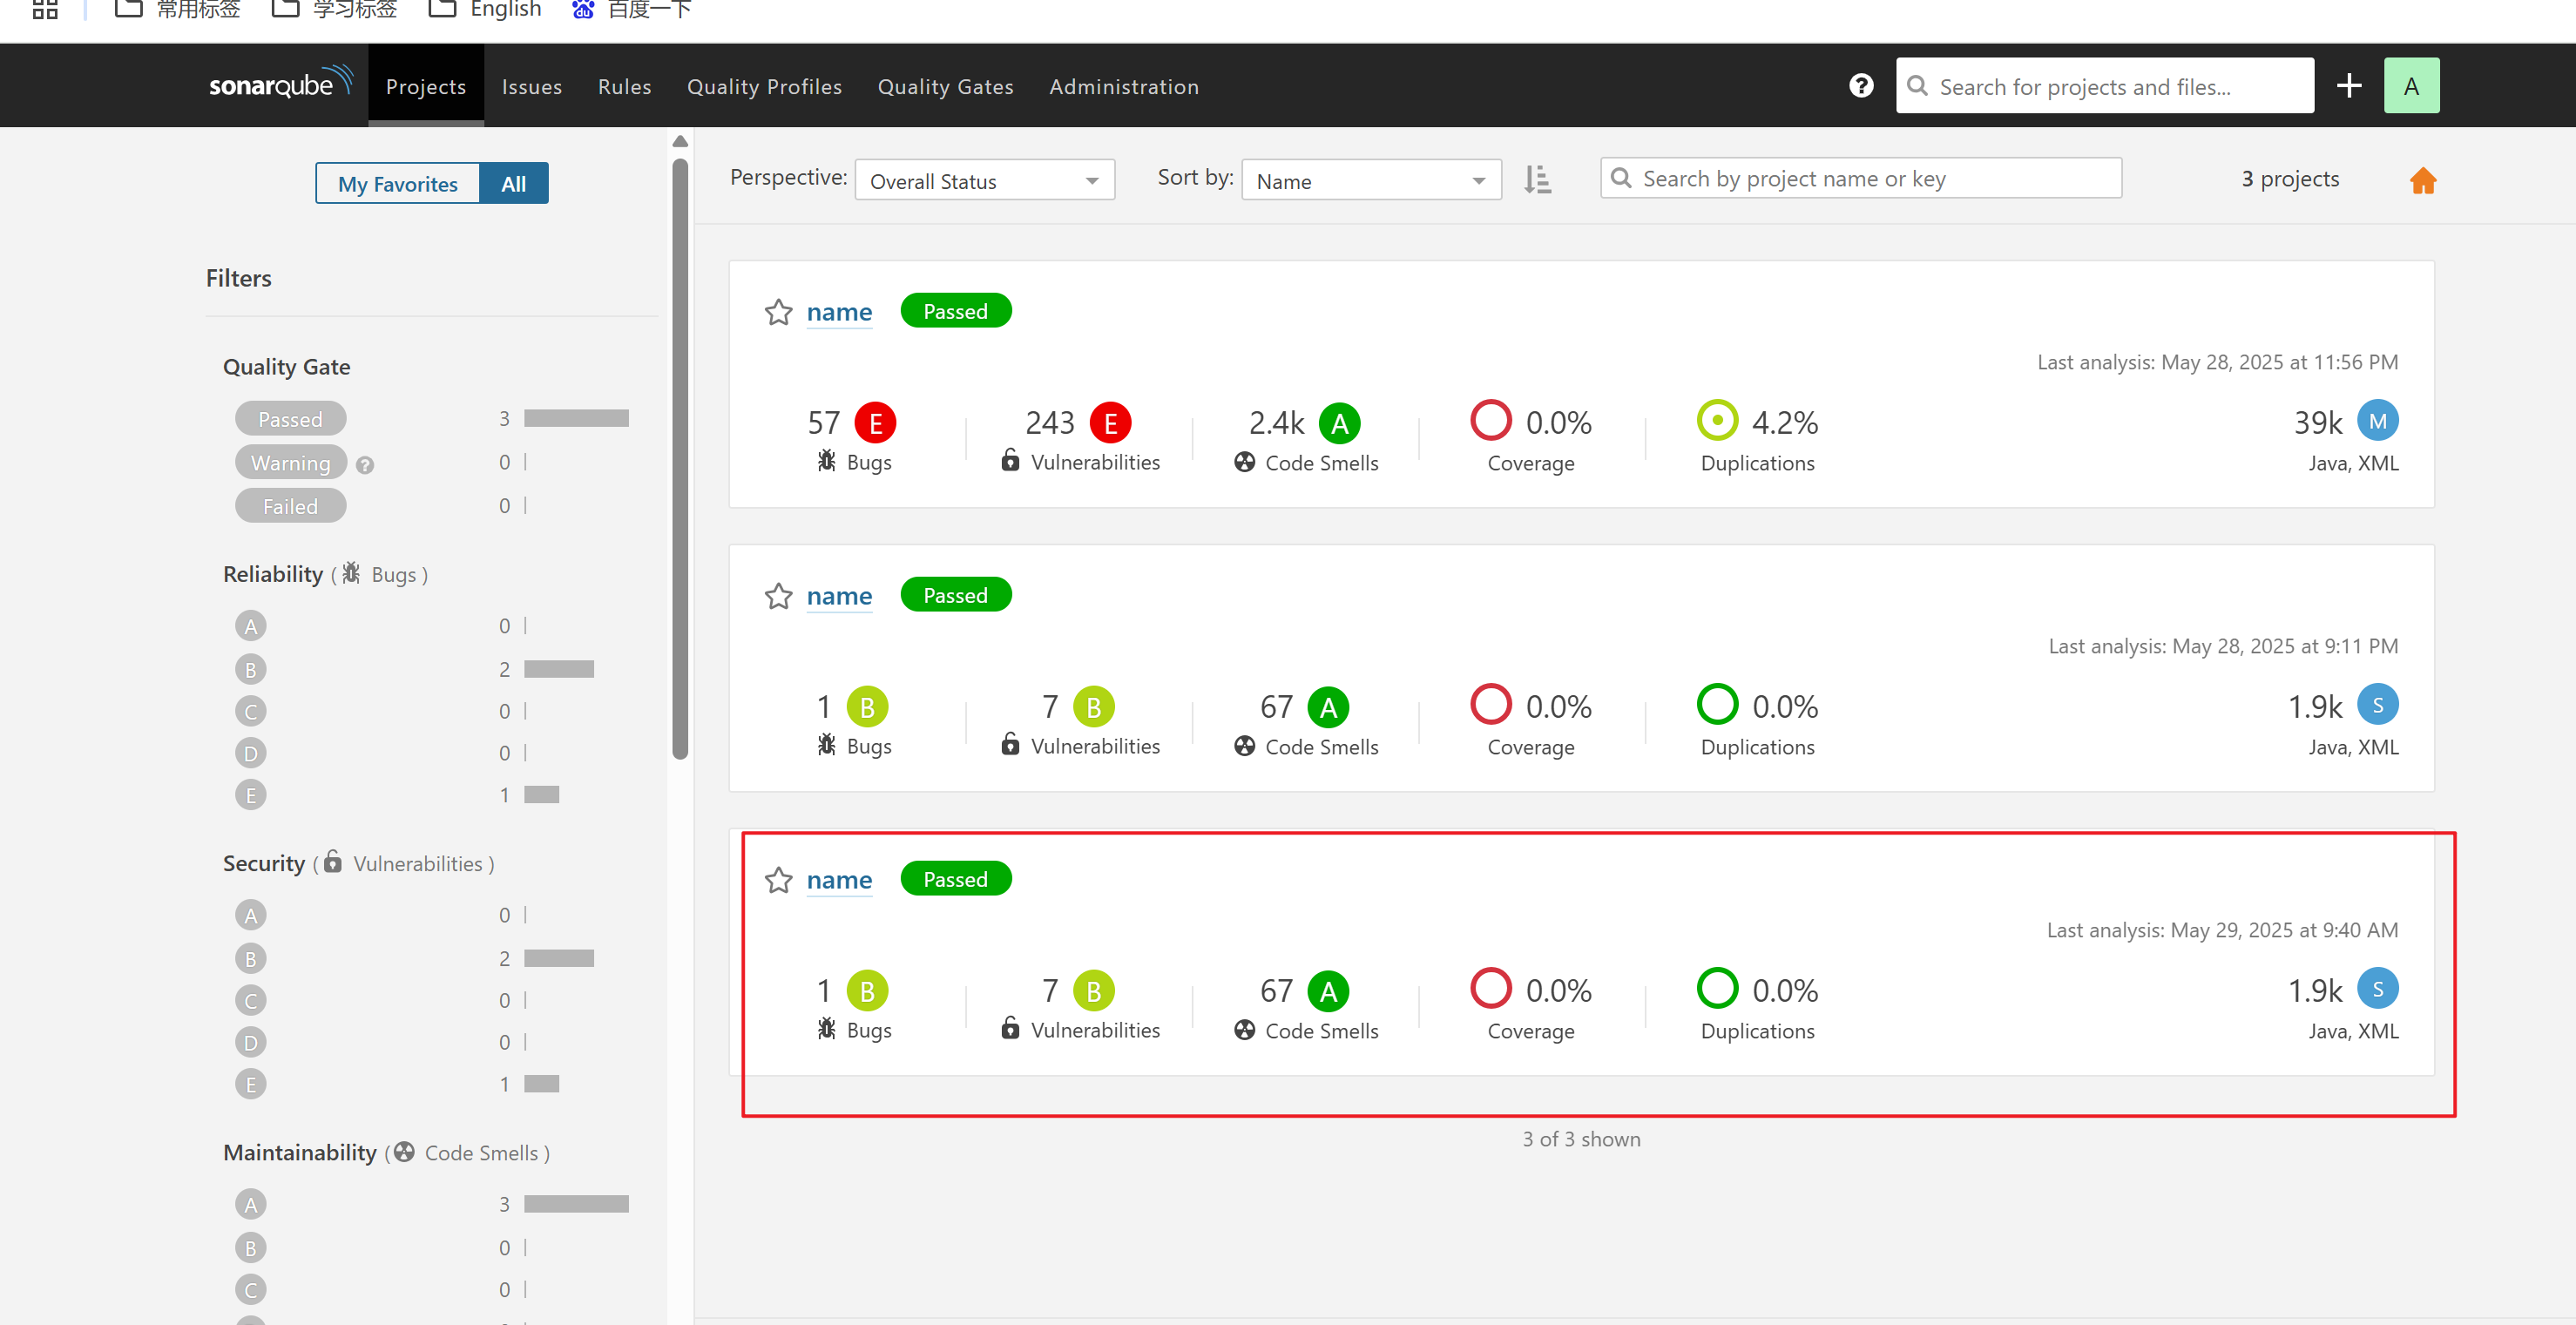The width and height of the screenshot is (2576, 1325).
Task: Toggle the E reliability rating filter
Action: click(250, 795)
